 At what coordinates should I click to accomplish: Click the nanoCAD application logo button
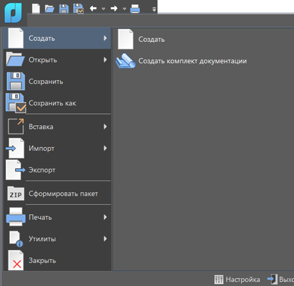[13, 13]
